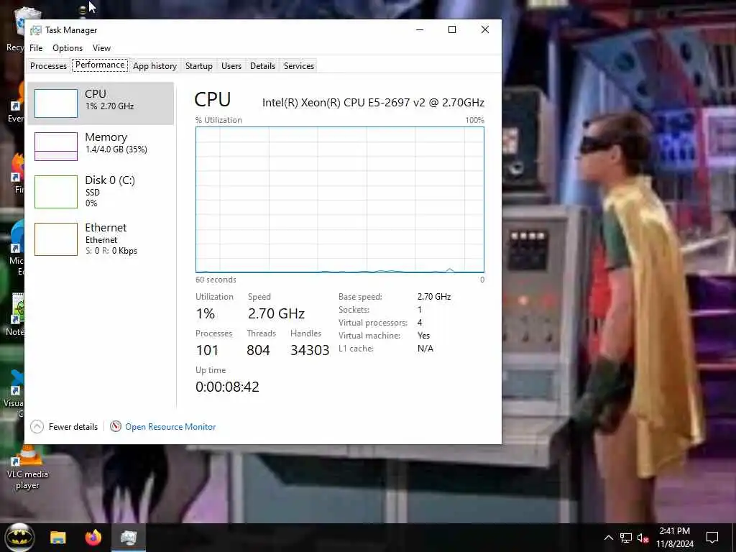Click the 60 seconds graph label

tap(216, 280)
